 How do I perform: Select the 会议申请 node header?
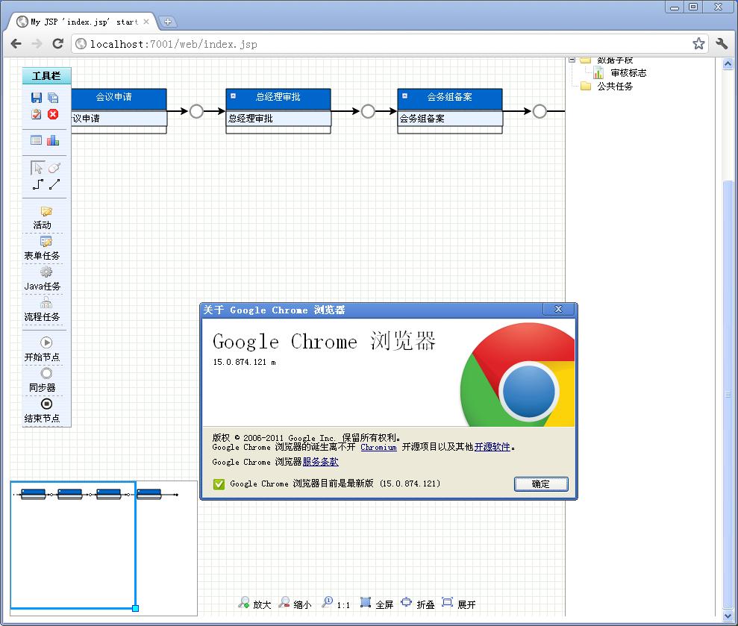tap(119, 99)
